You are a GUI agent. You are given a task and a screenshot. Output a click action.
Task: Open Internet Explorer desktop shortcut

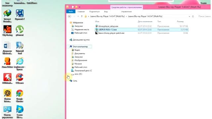pos(20,64)
